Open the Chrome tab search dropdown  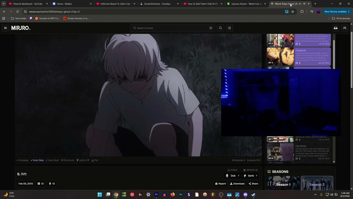[4, 4]
